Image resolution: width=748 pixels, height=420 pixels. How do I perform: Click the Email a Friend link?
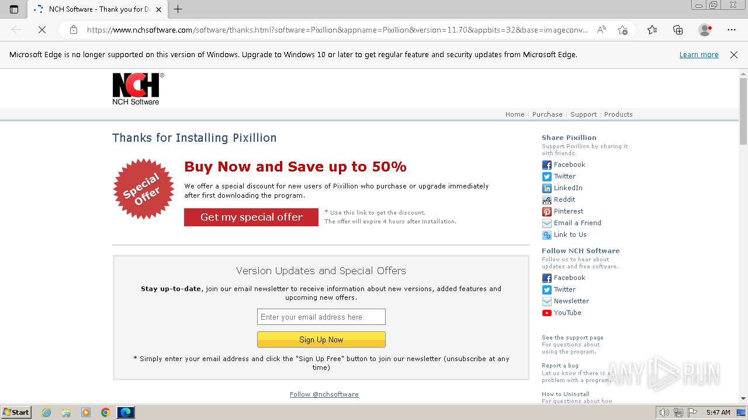pyautogui.click(x=577, y=223)
